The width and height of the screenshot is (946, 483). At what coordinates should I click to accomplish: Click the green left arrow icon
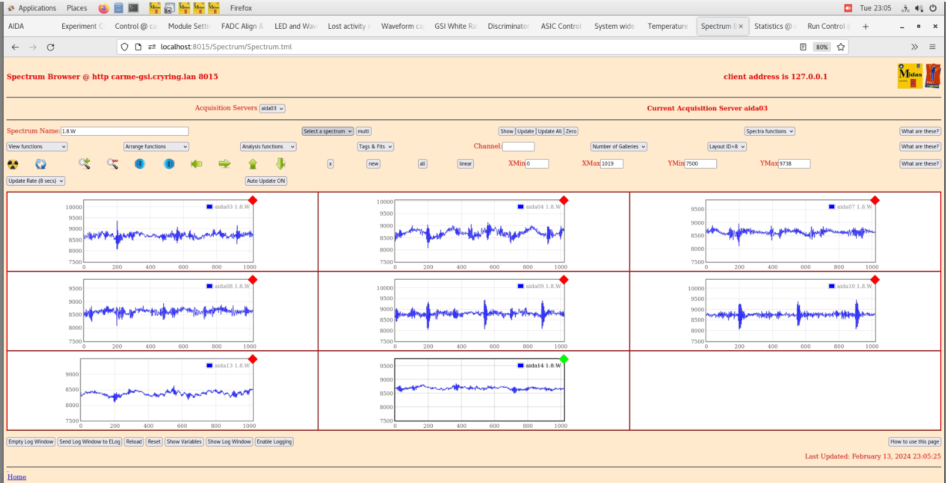tap(197, 164)
